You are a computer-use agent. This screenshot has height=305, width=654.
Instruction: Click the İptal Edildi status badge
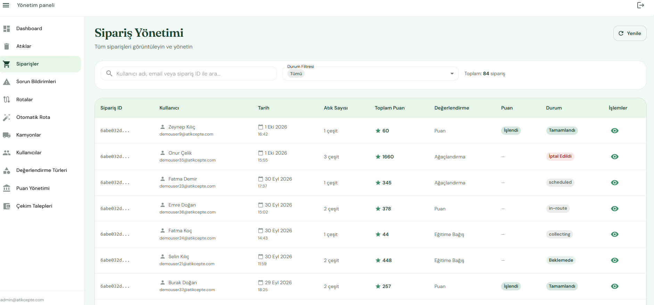[560, 156]
